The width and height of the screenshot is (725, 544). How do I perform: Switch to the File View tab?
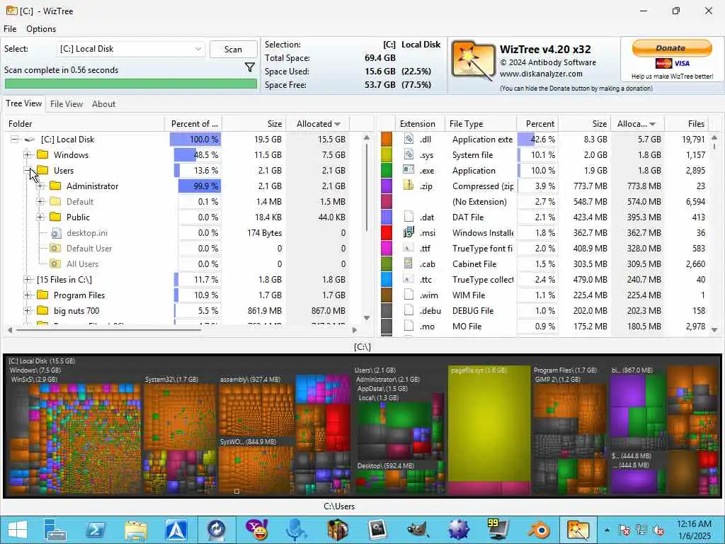coord(67,104)
